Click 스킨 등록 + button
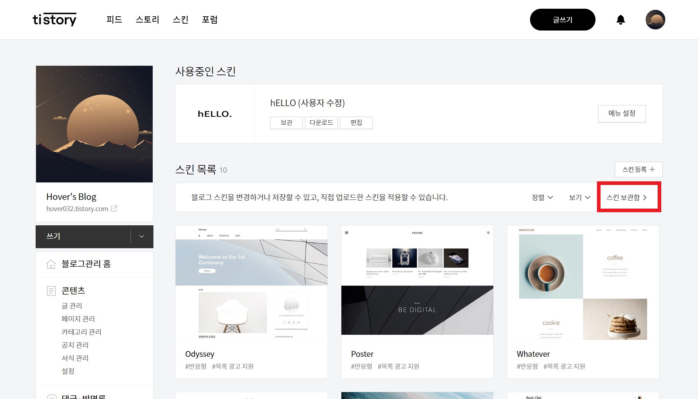Screen dimensions: 698x399 point(638,169)
